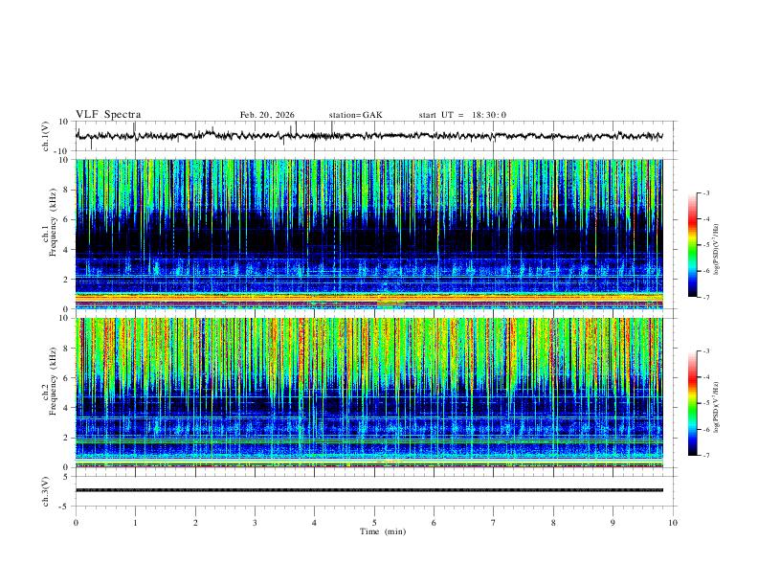Click the bright yellow band below 1 kHz in ch.1
Image resolution: width=758 pixels, height=586 pixels.
[x=369, y=297]
